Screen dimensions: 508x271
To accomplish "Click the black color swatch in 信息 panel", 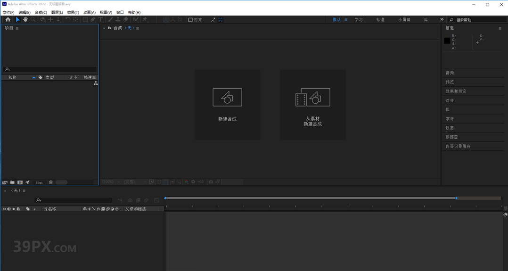I will click(x=447, y=41).
